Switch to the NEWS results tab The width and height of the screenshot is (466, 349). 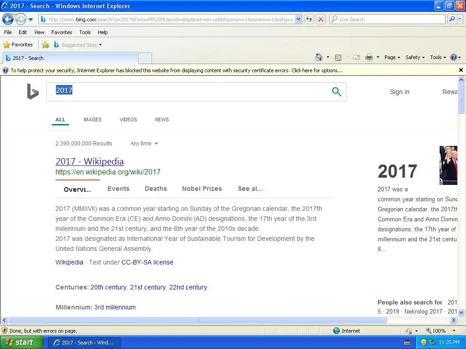(162, 120)
